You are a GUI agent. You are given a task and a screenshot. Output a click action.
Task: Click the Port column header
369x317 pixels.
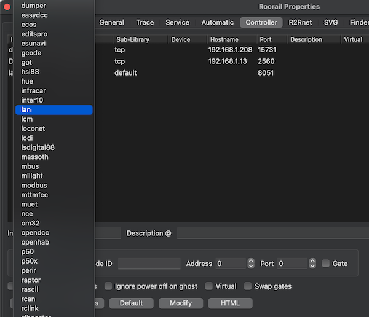272,39
